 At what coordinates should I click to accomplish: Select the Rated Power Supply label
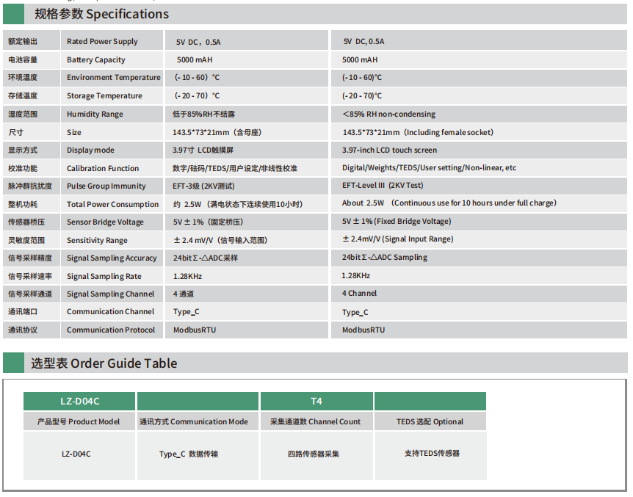102,42
